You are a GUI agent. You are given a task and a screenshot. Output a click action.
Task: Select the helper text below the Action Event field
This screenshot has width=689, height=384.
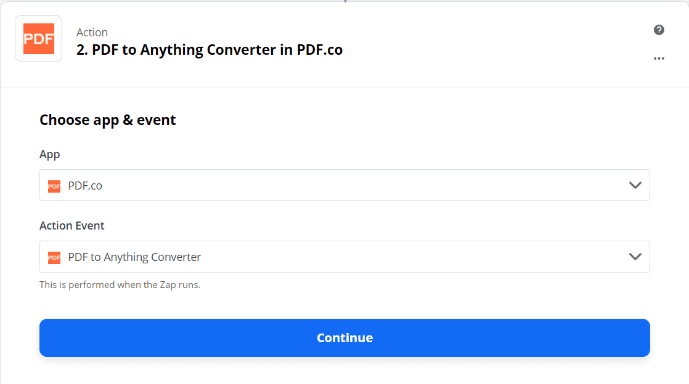[120, 284]
